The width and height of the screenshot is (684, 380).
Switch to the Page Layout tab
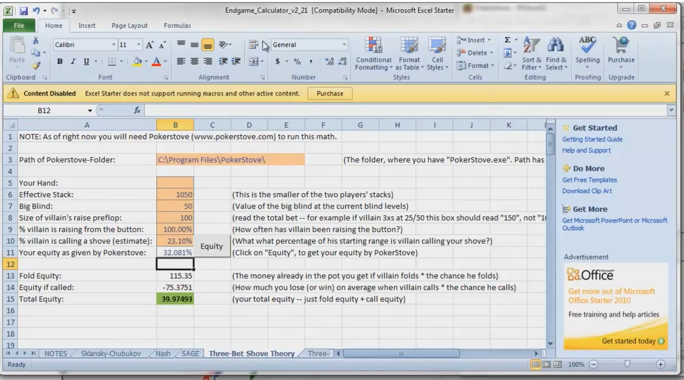coord(130,26)
